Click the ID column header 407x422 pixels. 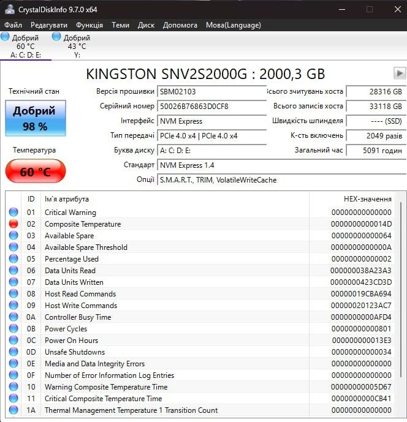[x=31, y=199]
